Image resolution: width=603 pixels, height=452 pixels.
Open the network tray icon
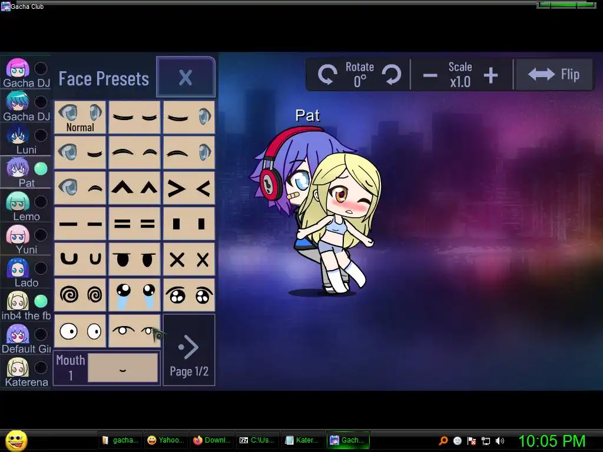pos(485,441)
